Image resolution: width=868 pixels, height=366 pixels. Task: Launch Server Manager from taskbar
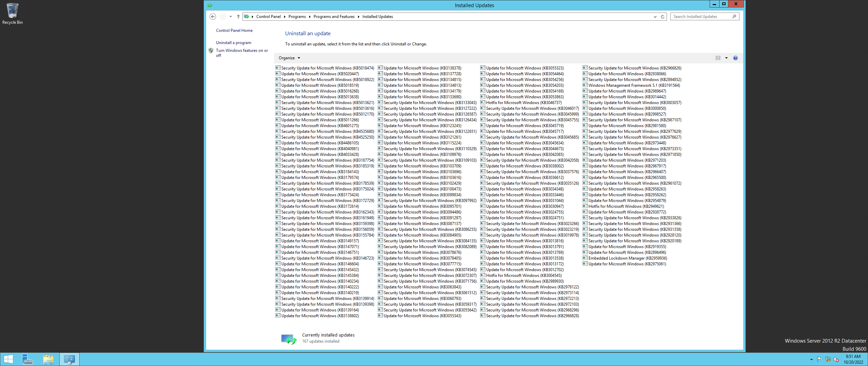click(x=27, y=359)
